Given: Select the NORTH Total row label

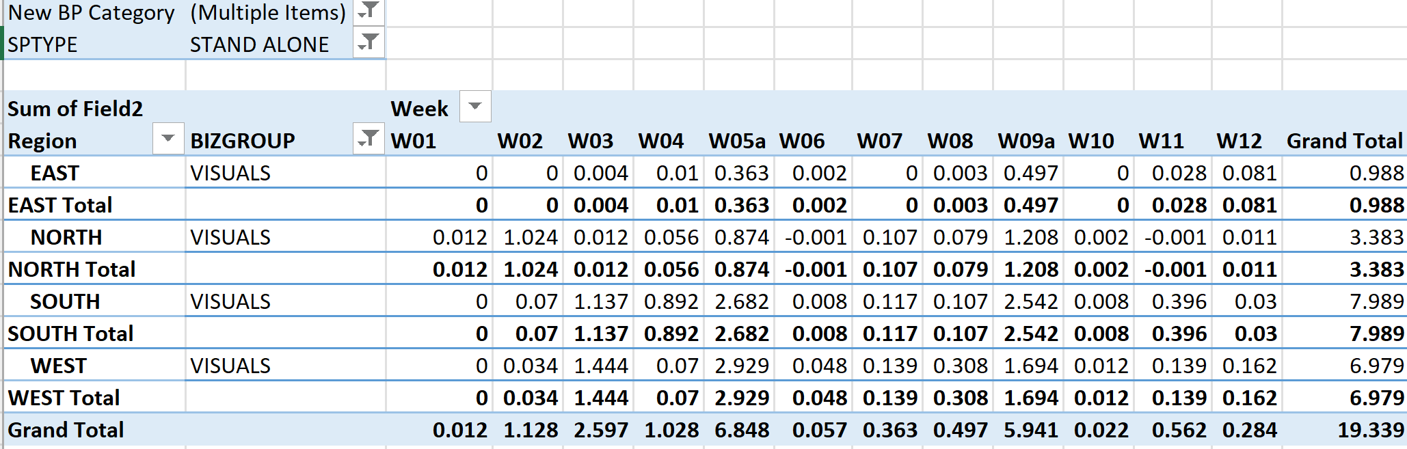Looking at the screenshot, I should coord(72,269).
